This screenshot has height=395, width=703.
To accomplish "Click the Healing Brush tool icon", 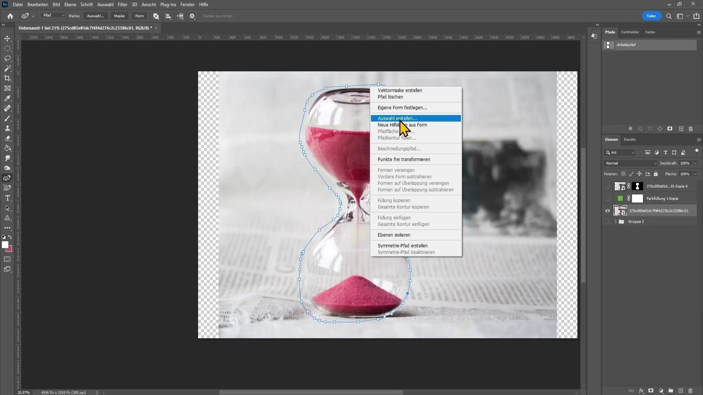I will coord(7,108).
